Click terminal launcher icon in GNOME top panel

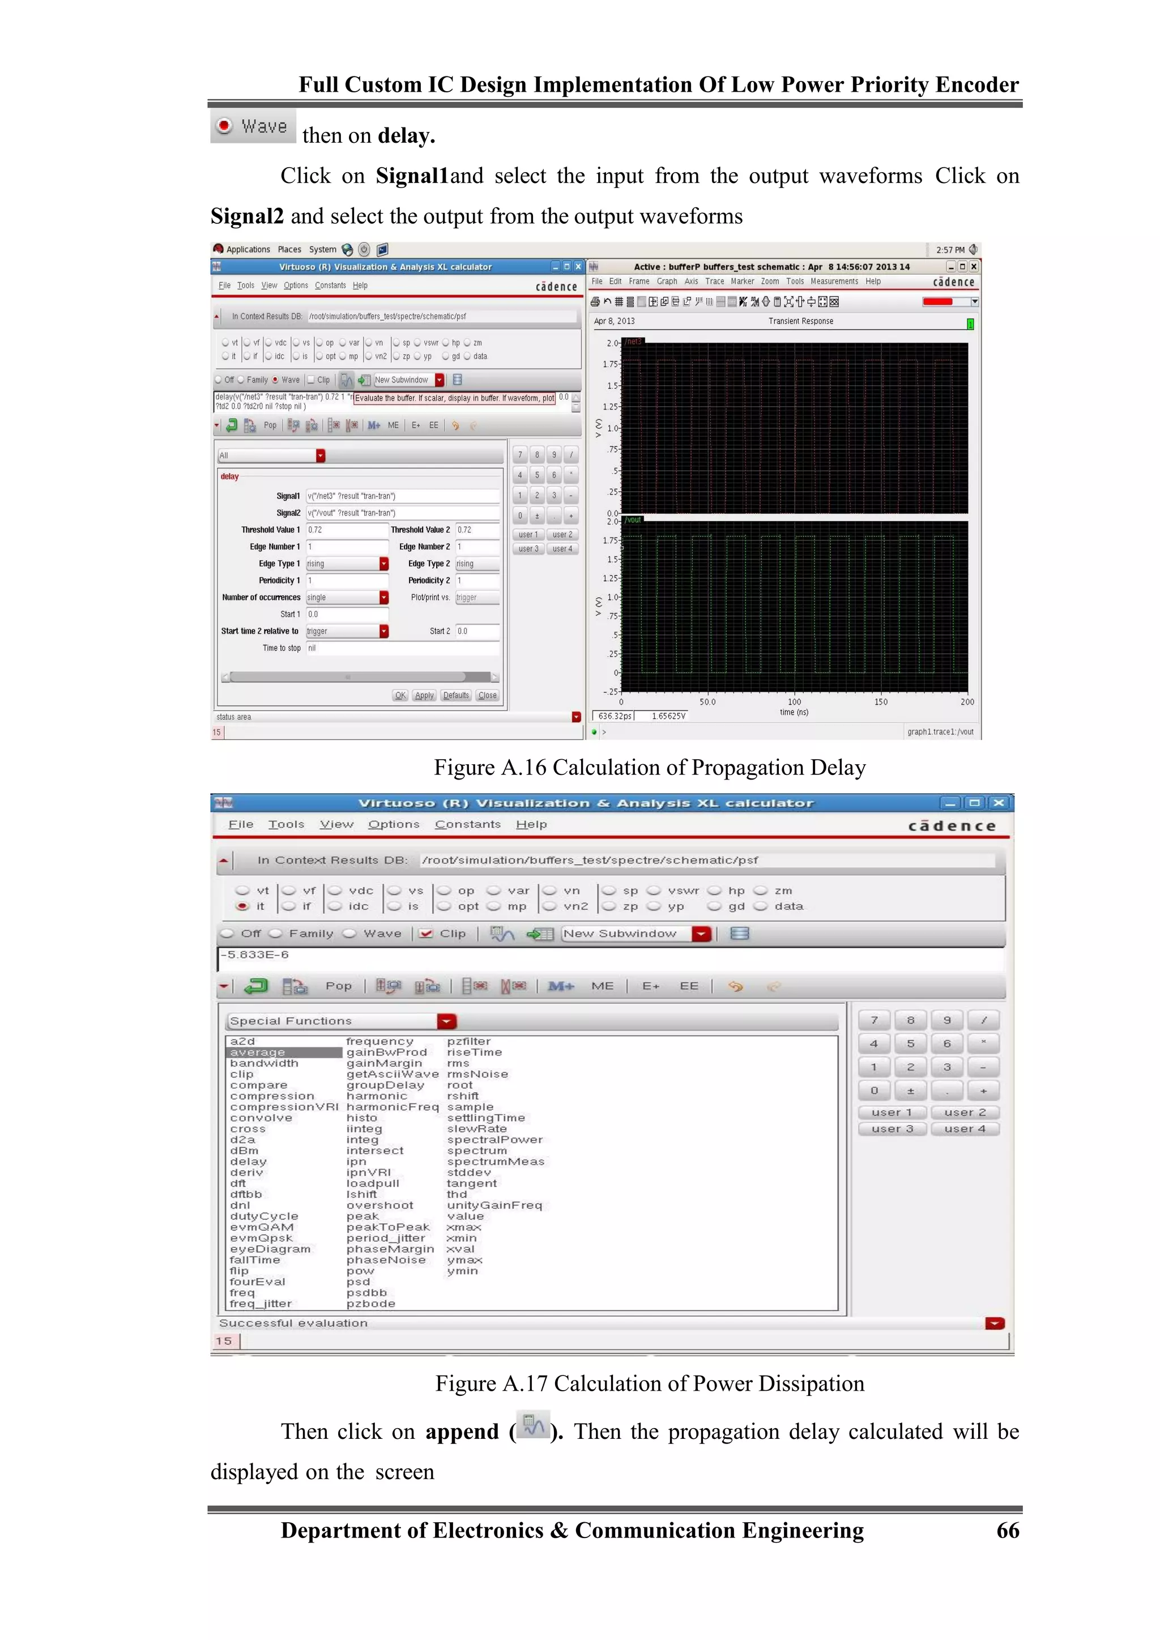tap(382, 249)
